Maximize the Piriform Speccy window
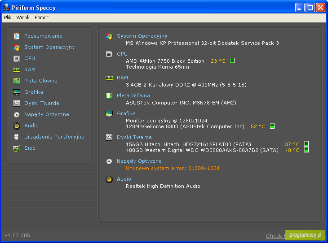 [310, 8]
